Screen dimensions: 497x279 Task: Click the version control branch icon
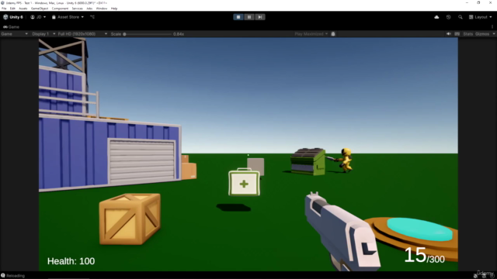(92, 17)
